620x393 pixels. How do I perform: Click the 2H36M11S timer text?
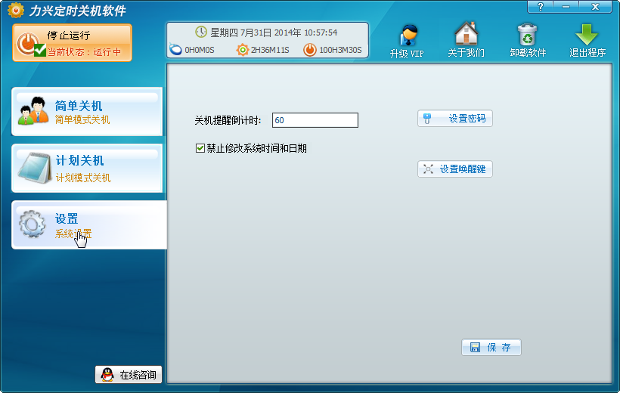[270, 50]
